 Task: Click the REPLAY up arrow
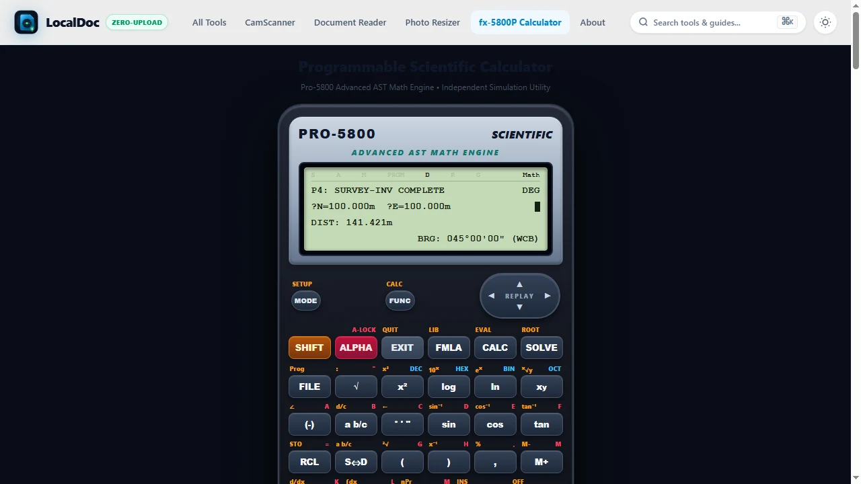click(x=519, y=284)
